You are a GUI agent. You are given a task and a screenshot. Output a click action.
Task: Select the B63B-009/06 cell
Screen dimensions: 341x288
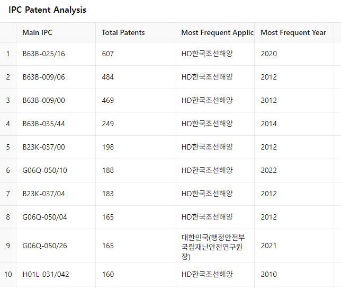56,77
